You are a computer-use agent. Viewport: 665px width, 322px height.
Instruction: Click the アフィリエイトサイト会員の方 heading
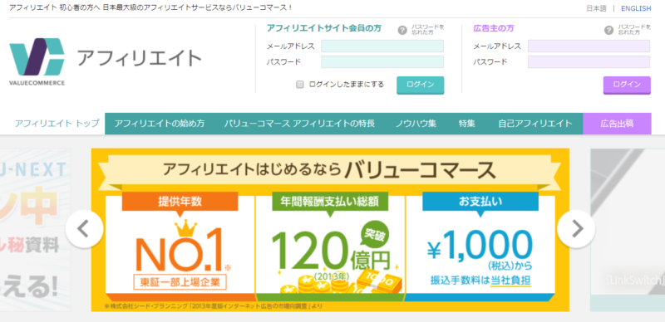[x=324, y=28]
